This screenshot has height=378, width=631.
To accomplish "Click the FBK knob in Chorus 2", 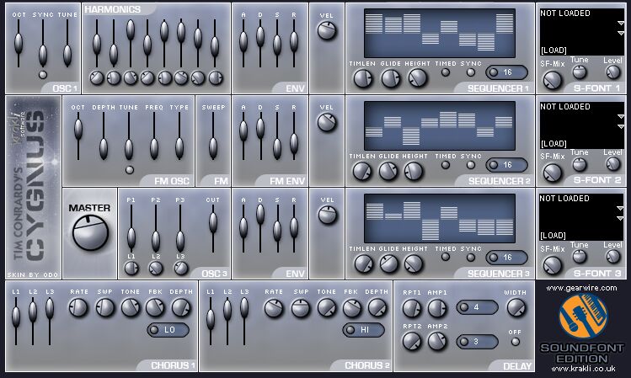I will (x=351, y=308).
